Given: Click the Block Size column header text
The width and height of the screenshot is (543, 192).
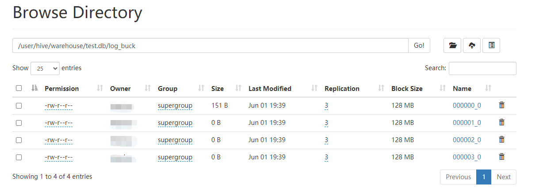Looking at the screenshot, I should (x=407, y=88).
